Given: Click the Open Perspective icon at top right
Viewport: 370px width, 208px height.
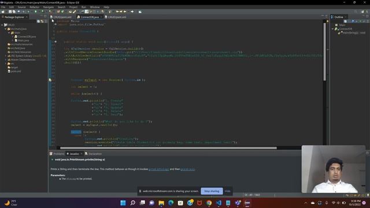Looking at the screenshot, I should [362, 12].
